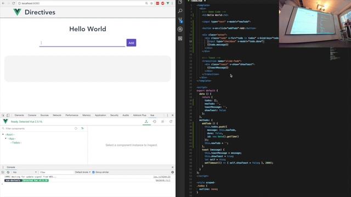Select the Vue devtools Events icon
Image resolution: width=351 pixels, height=197 pixels.
(x=163, y=121)
